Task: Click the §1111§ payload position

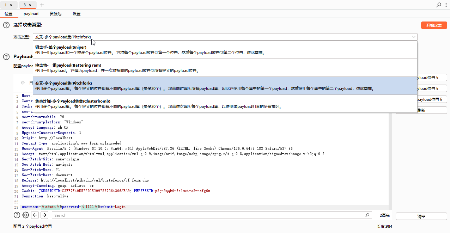Action: [90, 207]
